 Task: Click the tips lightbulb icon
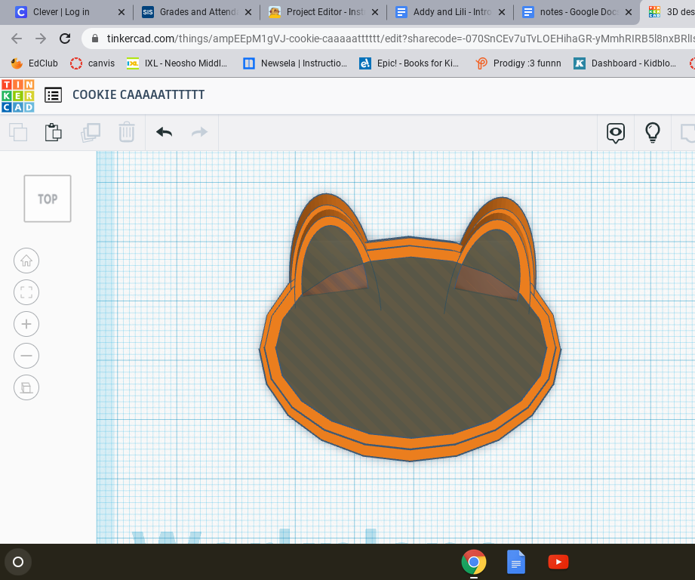click(652, 132)
